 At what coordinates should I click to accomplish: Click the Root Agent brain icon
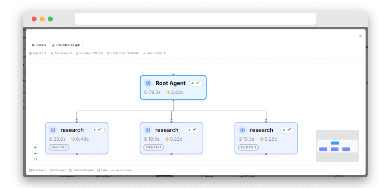pyautogui.click(x=148, y=83)
